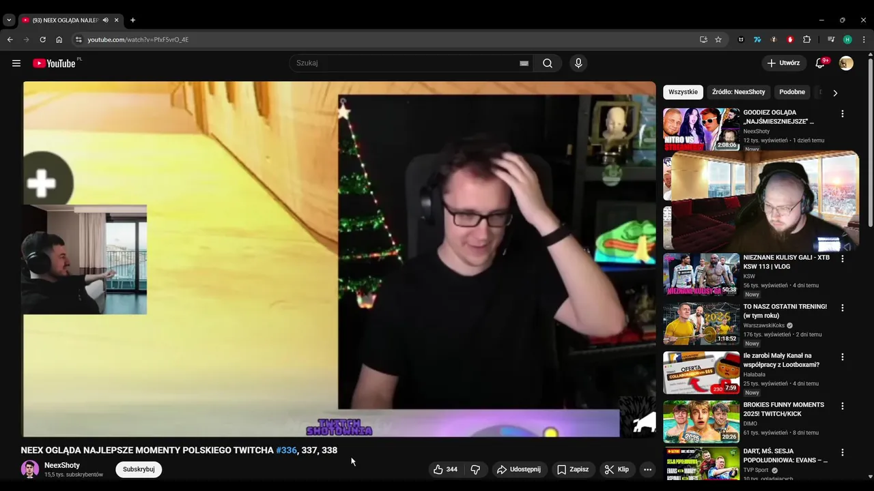
Task: Open the notifications bell
Action: [820, 63]
